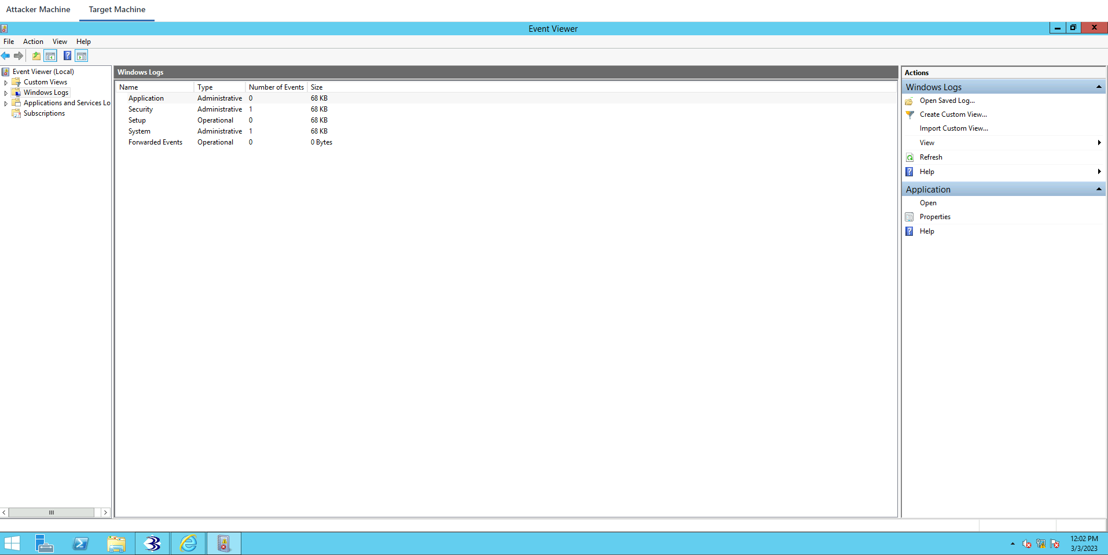
Task: Click Event Viewer (Local) root node icon
Action: [5, 72]
